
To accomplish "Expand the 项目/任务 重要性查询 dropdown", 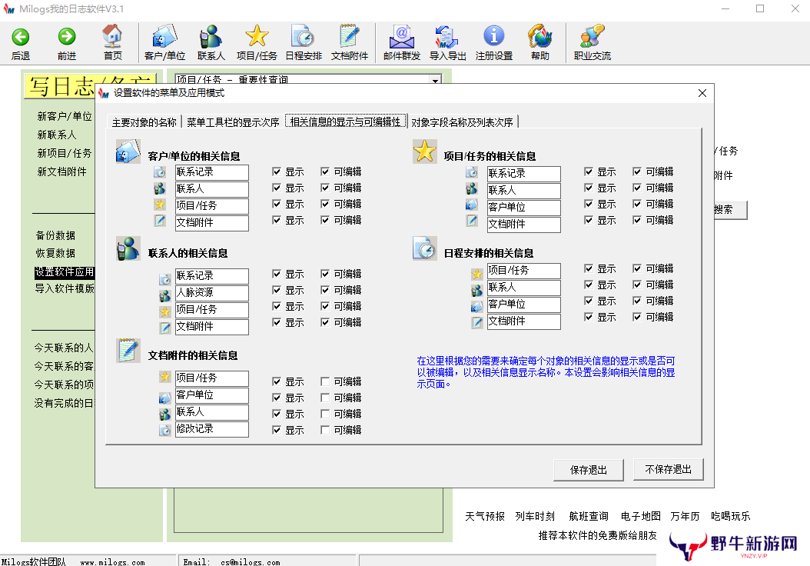I will [x=436, y=80].
